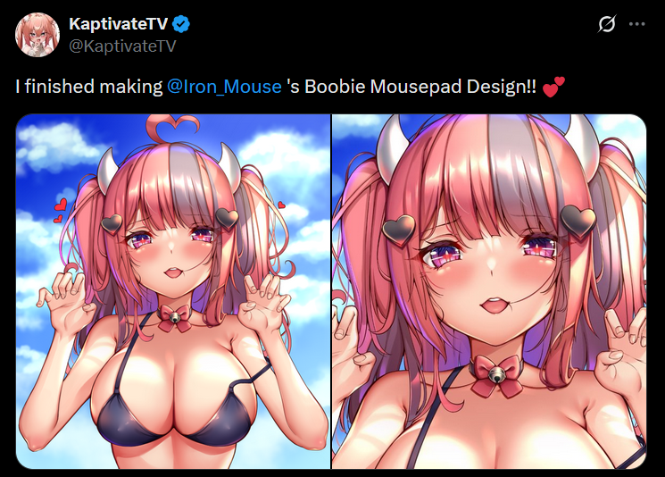Click the two hearts emoji in tweet
665x477 pixels.
coord(553,87)
